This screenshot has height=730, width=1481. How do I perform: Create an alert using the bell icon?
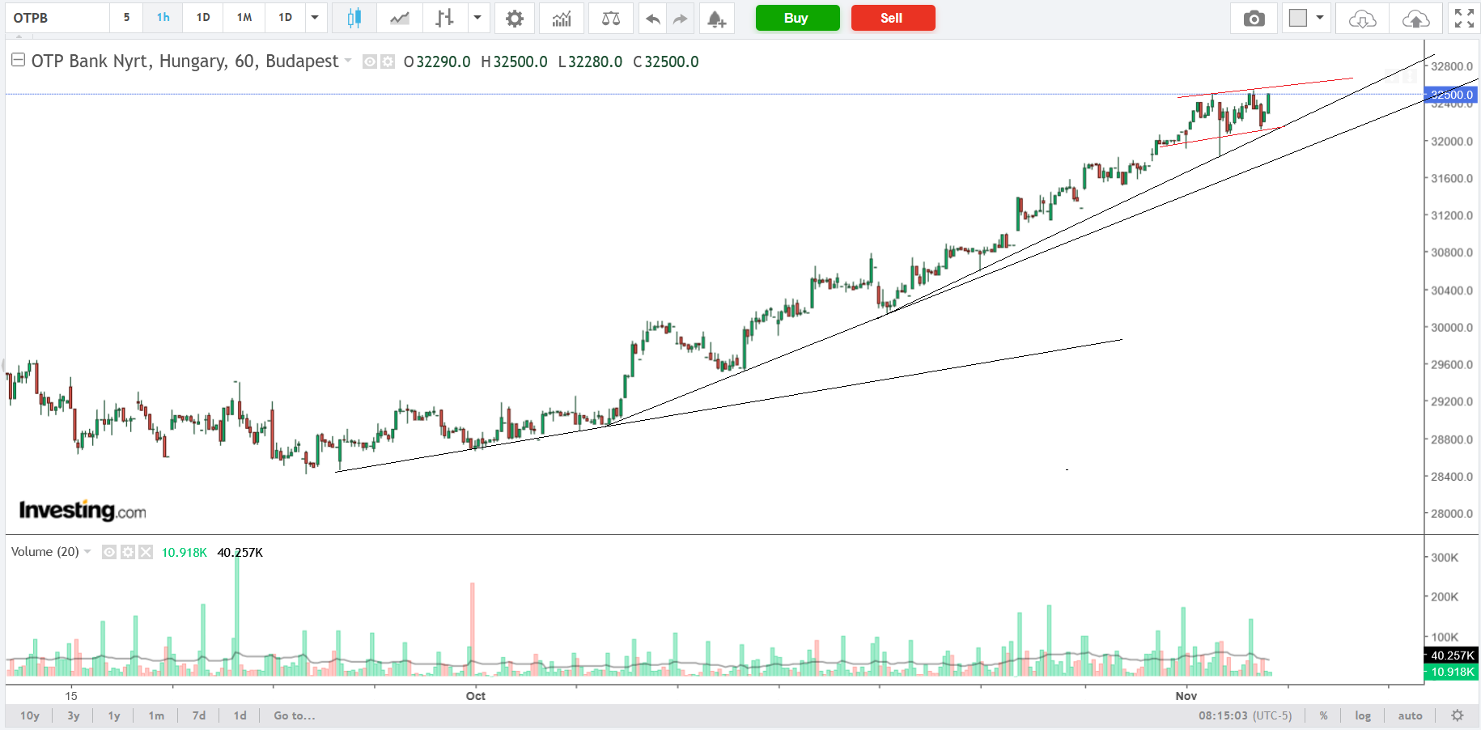(716, 18)
